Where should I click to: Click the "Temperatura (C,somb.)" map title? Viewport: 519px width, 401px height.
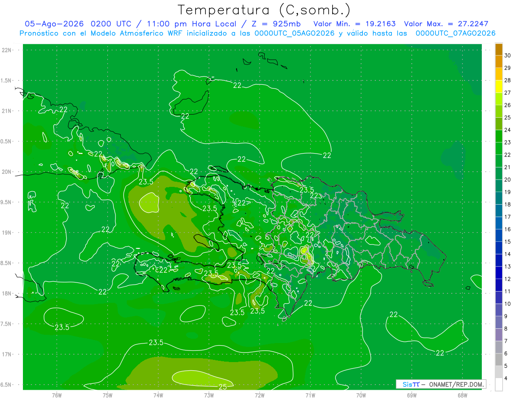(x=264, y=10)
